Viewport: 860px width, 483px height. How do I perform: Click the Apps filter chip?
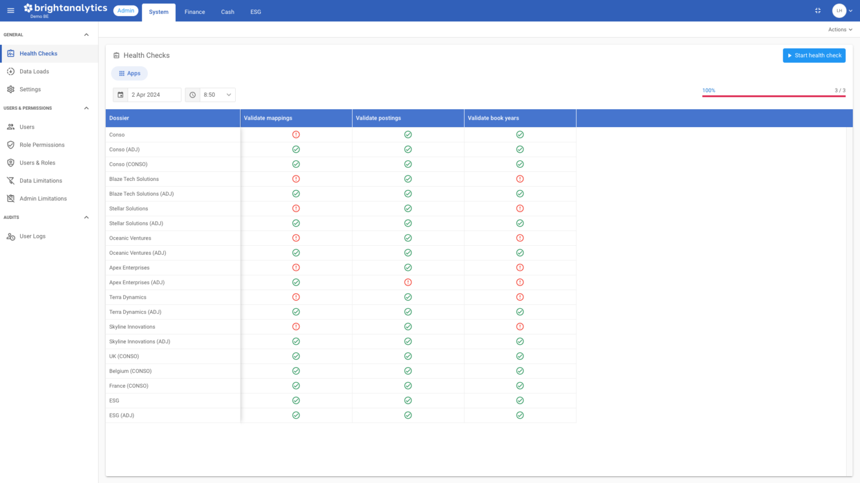pos(129,73)
